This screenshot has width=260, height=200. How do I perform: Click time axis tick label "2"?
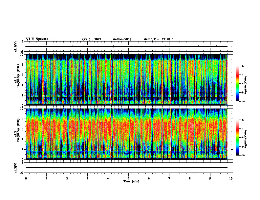tap(67, 178)
